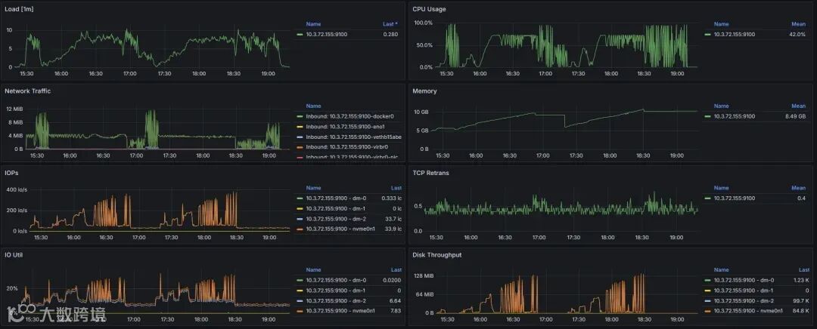
Task: Open the CPU Usage panel title menu
Action: pos(429,9)
